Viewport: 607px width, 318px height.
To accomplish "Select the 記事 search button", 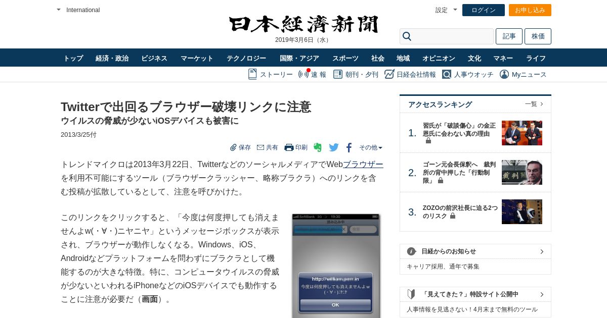I will pos(509,36).
